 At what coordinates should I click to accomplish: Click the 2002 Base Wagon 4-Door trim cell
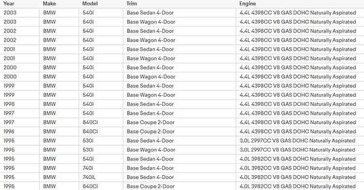click(x=180, y=40)
